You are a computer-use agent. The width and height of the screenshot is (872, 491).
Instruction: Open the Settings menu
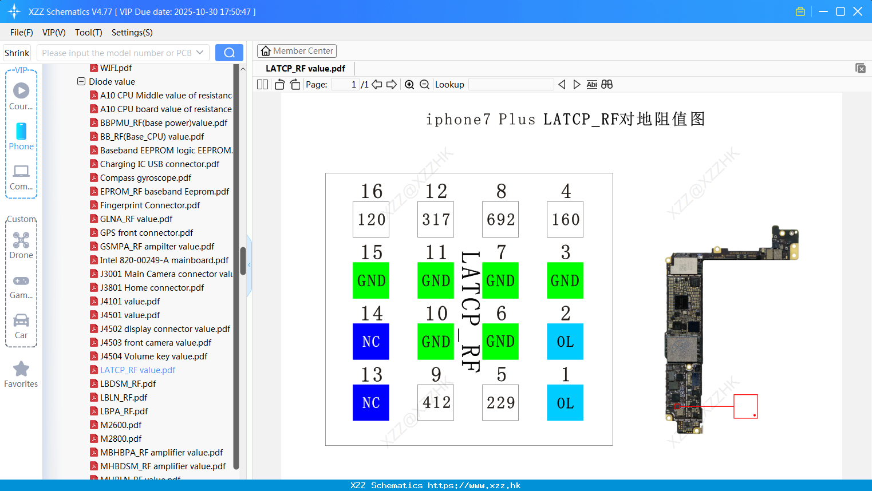tap(132, 33)
